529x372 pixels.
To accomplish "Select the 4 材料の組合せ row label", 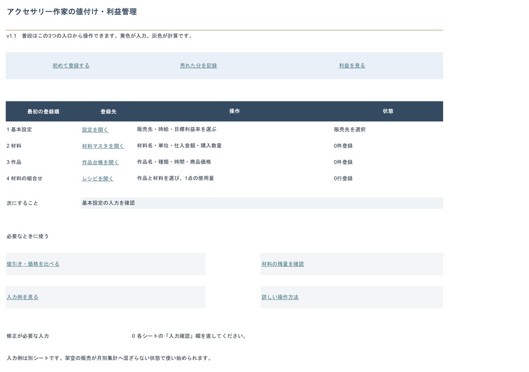I will pyautogui.click(x=25, y=178).
